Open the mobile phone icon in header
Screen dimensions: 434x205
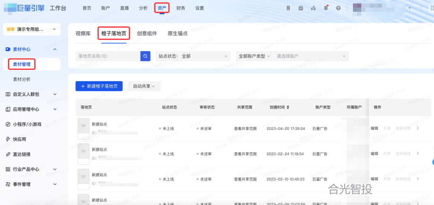pyautogui.click(x=289, y=8)
